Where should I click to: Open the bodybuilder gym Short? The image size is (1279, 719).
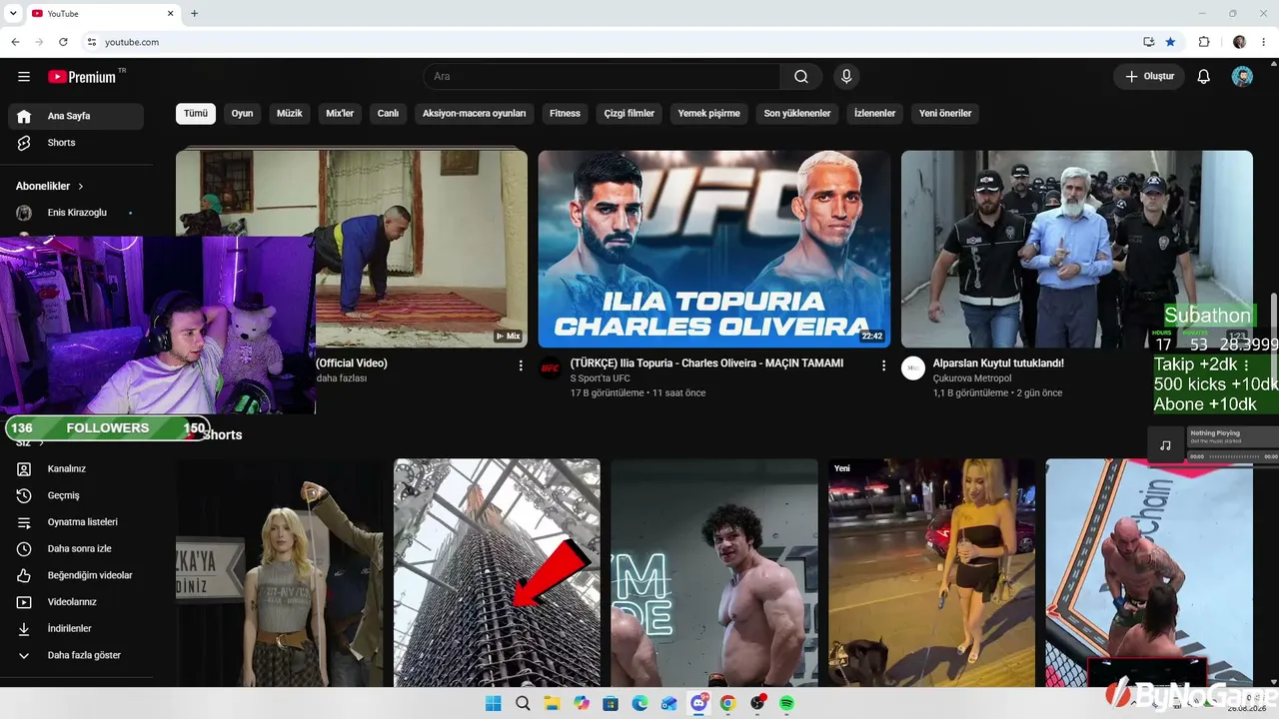pos(714,572)
